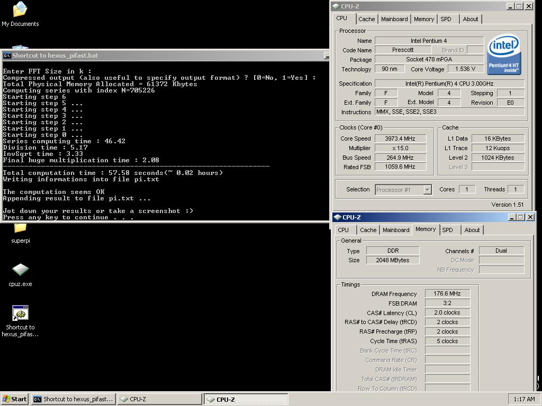Click the Cores count field
The height and width of the screenshot is (406, 542).
click(x=467, y=189)
